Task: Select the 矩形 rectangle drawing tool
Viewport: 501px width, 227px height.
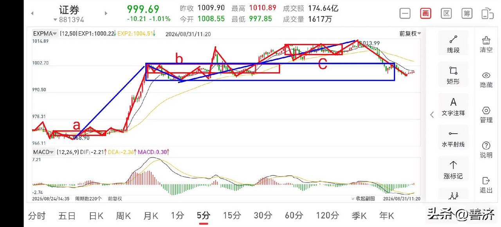Action: point(453,75)
